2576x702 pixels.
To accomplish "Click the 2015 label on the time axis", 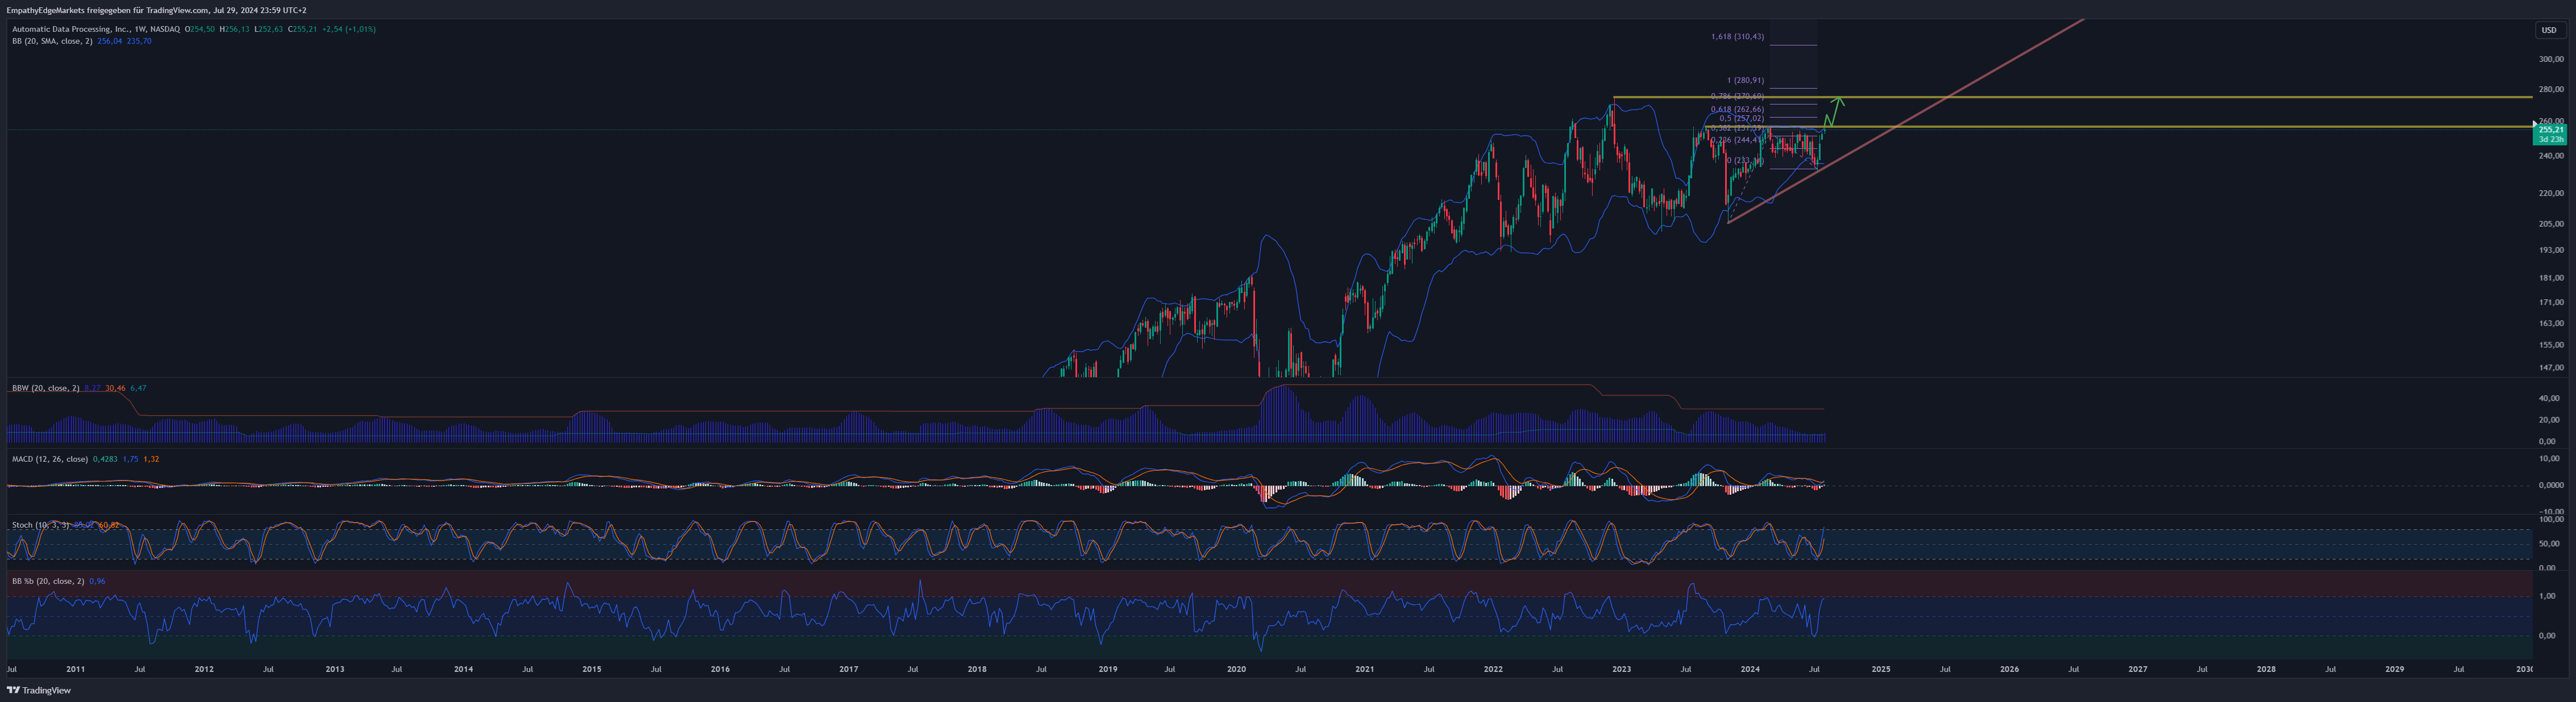I will pos(592,669).
